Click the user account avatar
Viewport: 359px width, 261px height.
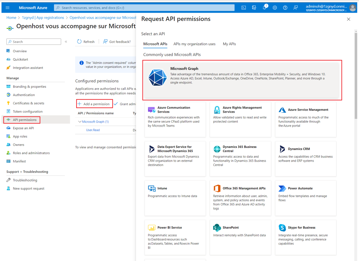click(x=353, y=8)
